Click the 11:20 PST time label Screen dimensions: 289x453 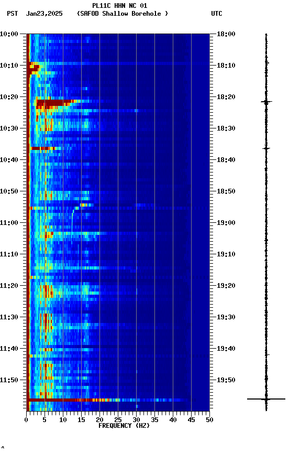point(9,286)
